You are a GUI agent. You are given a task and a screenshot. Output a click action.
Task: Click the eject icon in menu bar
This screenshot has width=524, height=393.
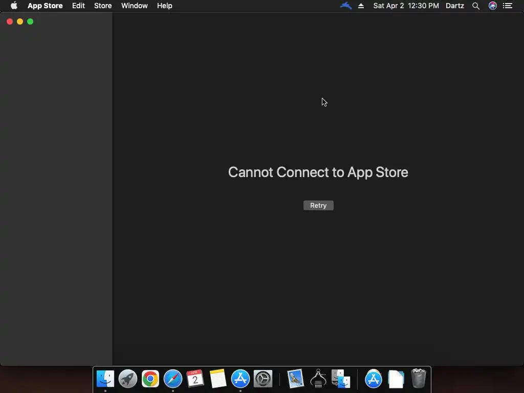click(x=361, y=6)
